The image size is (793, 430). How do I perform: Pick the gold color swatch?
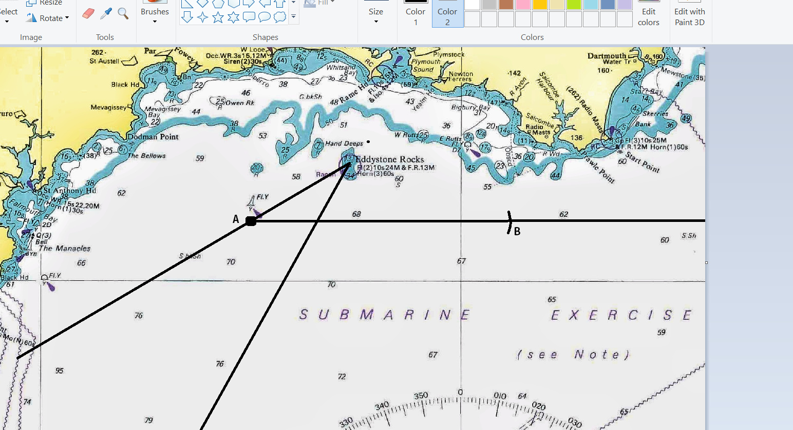(540, 4)
